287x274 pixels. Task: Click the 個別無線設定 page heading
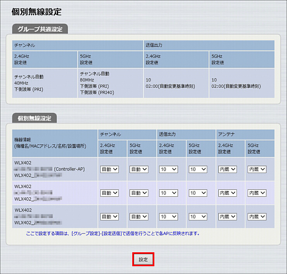click(x=36, y=12)
